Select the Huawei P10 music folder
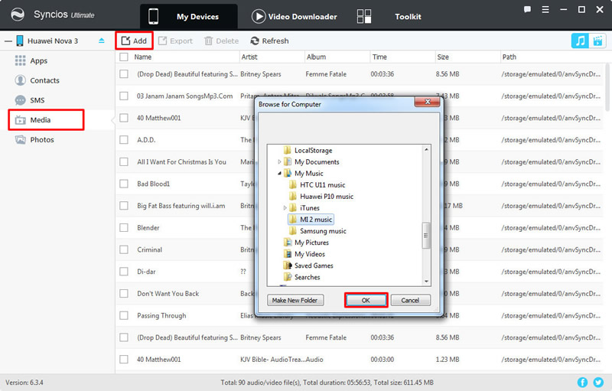Screen dimensions: 612x391 (x=321, y=197)
